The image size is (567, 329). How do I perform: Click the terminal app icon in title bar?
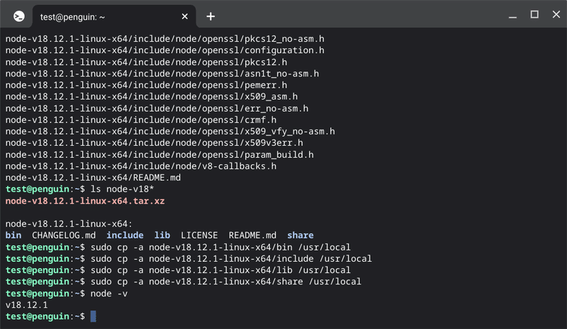point(19,16)
